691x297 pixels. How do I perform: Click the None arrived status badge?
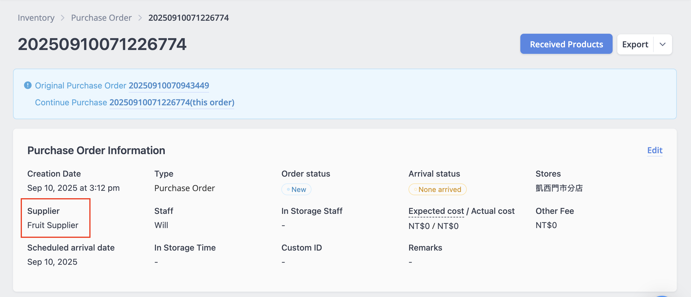coord(437,189)
